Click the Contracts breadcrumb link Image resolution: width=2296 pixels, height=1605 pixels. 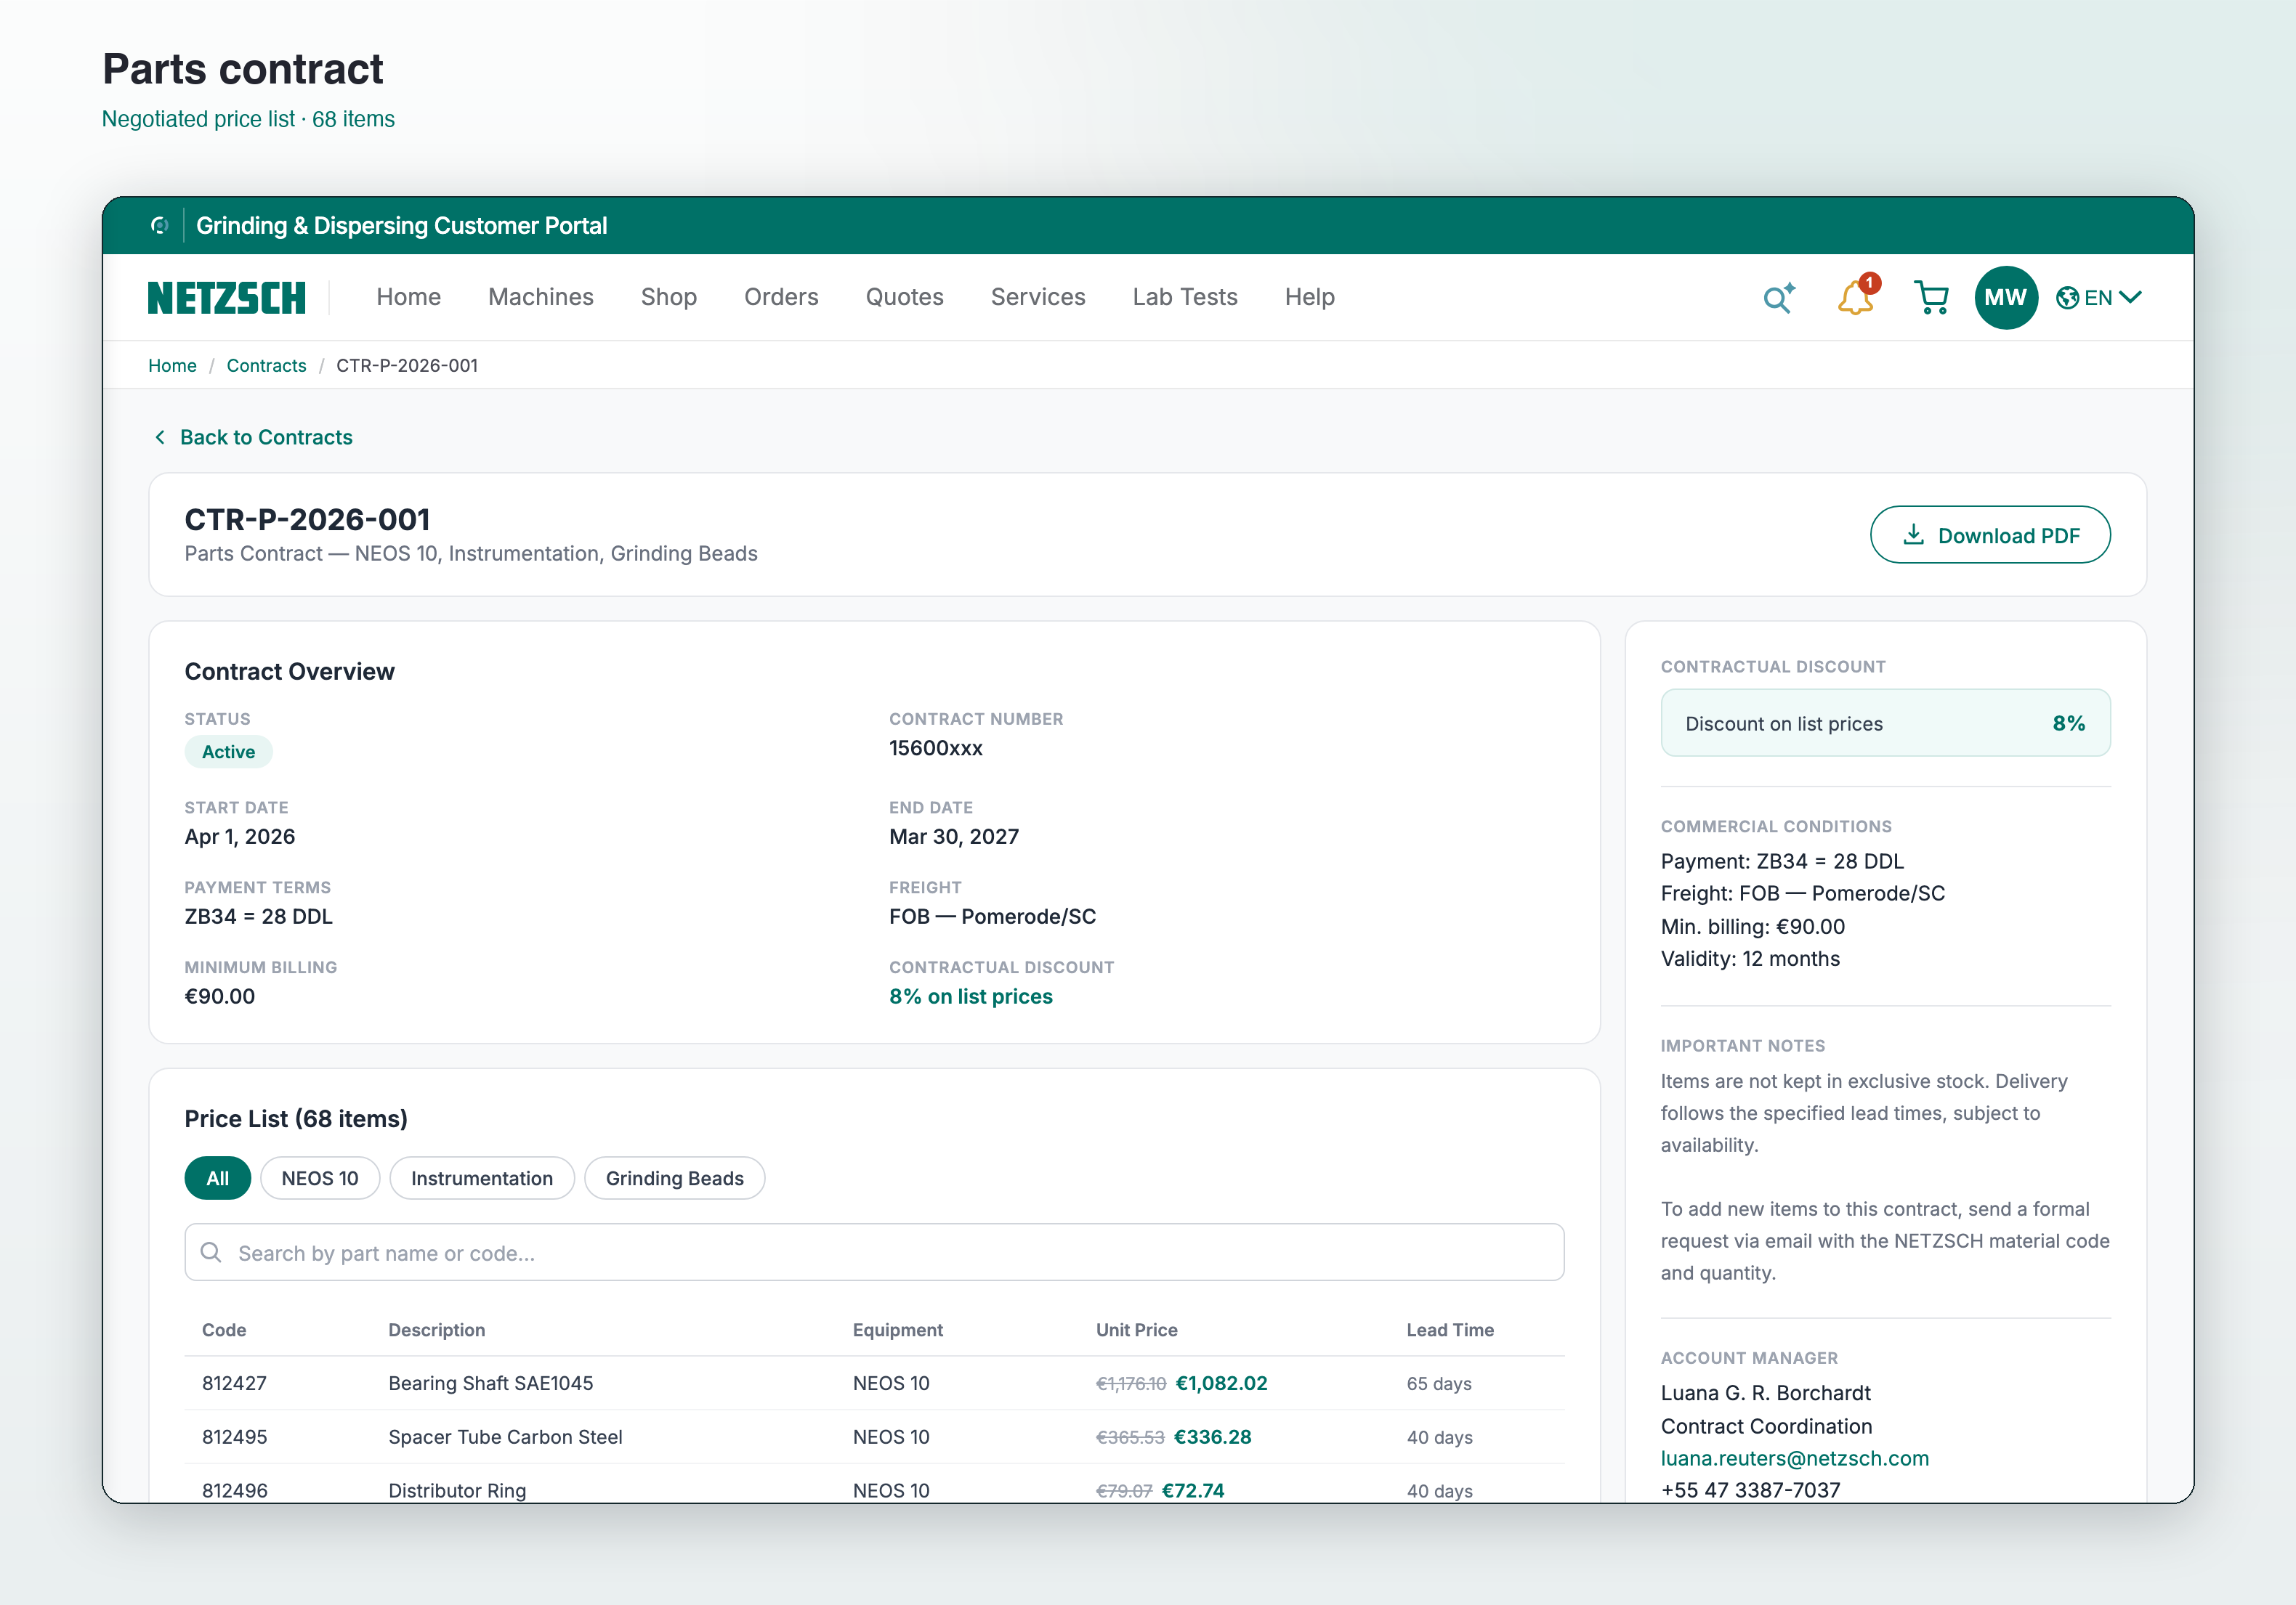point(266,366)
